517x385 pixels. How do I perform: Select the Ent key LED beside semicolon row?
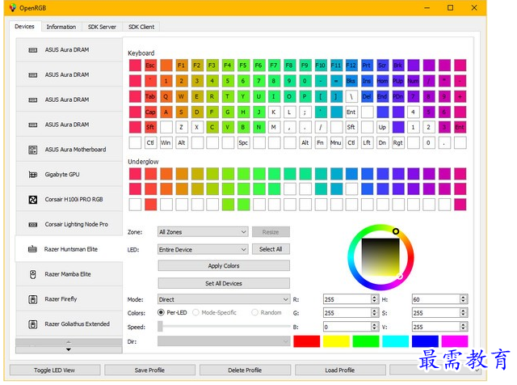click(351, 112)
